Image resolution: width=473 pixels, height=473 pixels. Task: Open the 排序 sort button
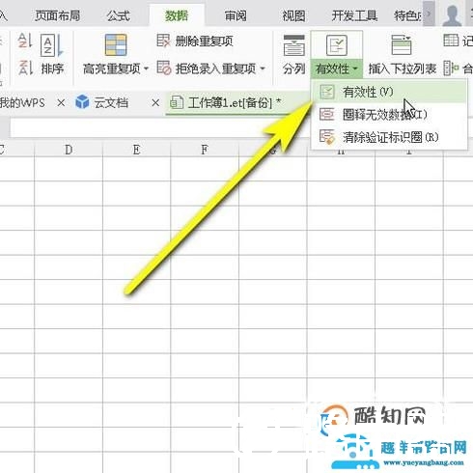tap(52, 54)
